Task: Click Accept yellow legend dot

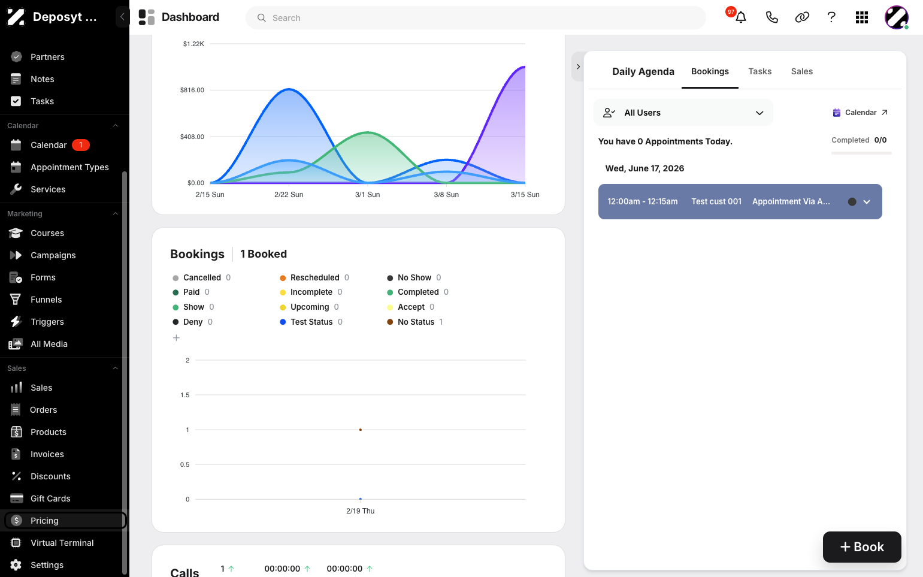Action: pos(390,307)
